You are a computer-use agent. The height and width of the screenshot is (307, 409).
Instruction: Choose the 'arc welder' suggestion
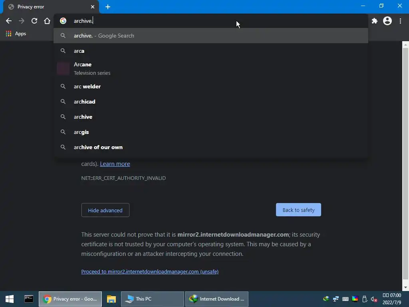click(211, 86)
